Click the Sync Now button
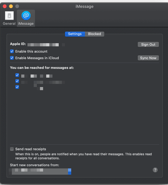This screenshot has height=185, width=168. point(148,58)
